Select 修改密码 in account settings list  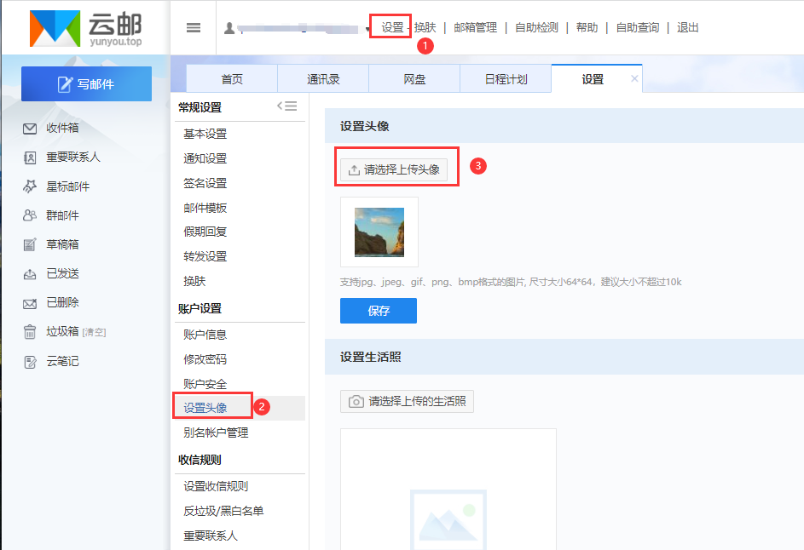(x=205, y=359)
